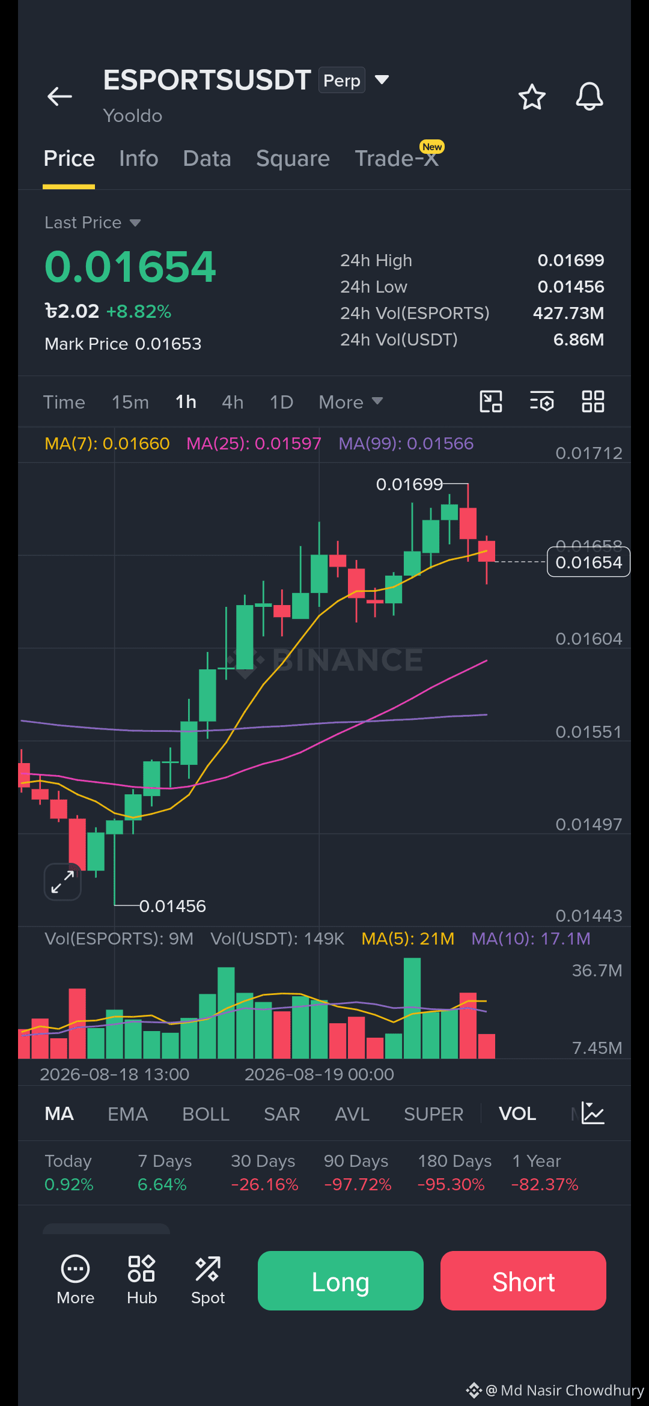Tap the MA(99) value label
Screen dimensions: 649x1406
coord(406,443)
